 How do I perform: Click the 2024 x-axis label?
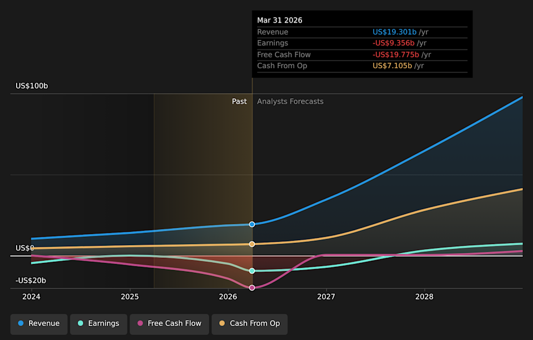point(31,297)
